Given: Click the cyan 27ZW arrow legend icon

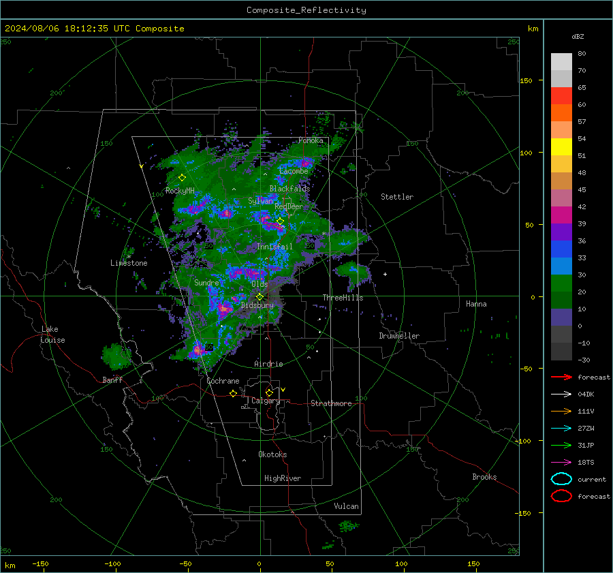Looking at the screenshot, I should (561, 429).
